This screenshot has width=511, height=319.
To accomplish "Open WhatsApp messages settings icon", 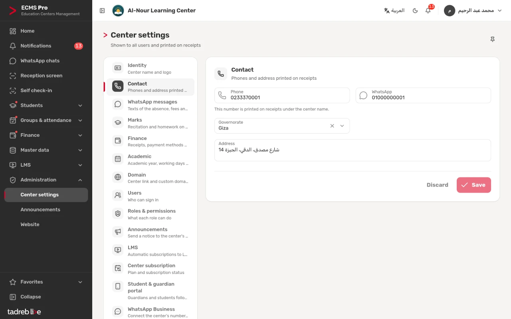I will click(x=118, y=104).
